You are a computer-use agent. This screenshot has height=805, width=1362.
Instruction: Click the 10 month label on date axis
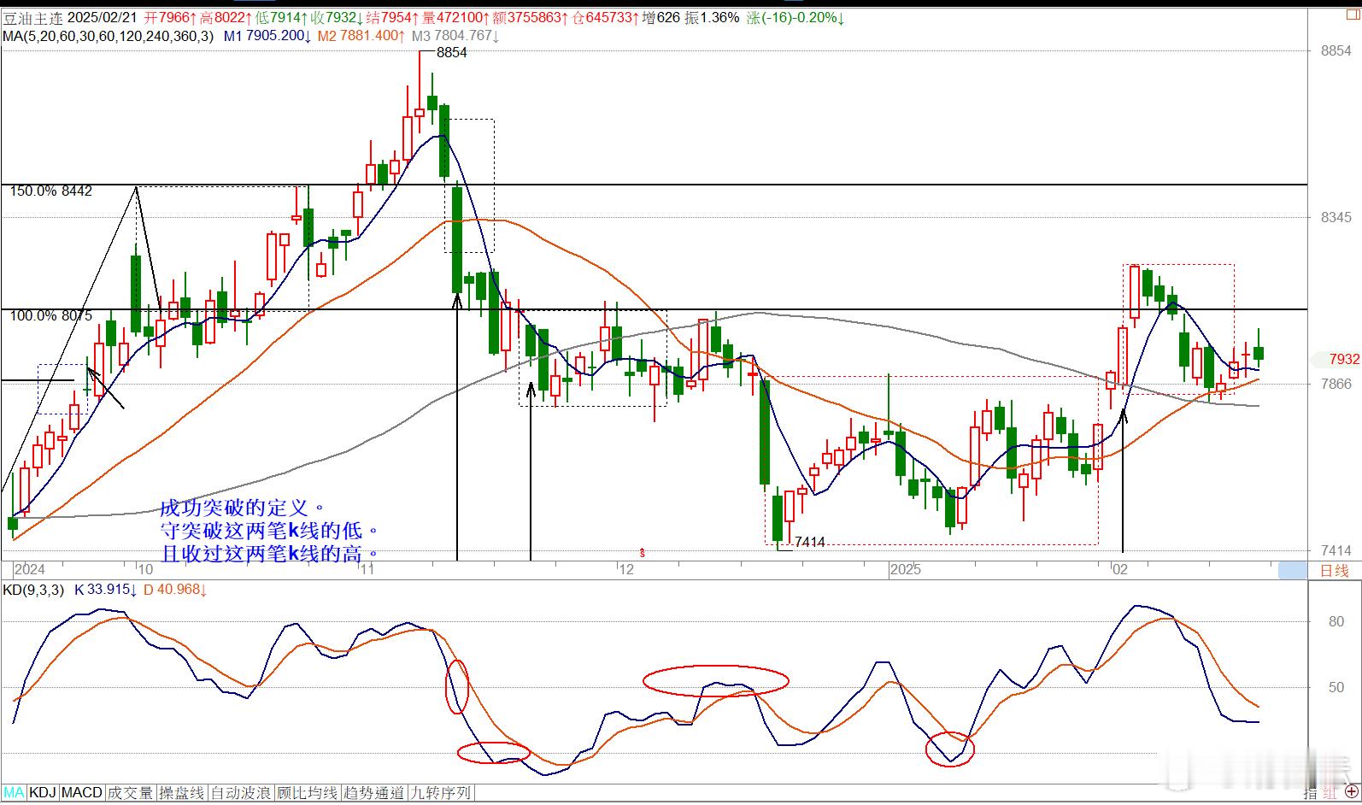point(145,569)
